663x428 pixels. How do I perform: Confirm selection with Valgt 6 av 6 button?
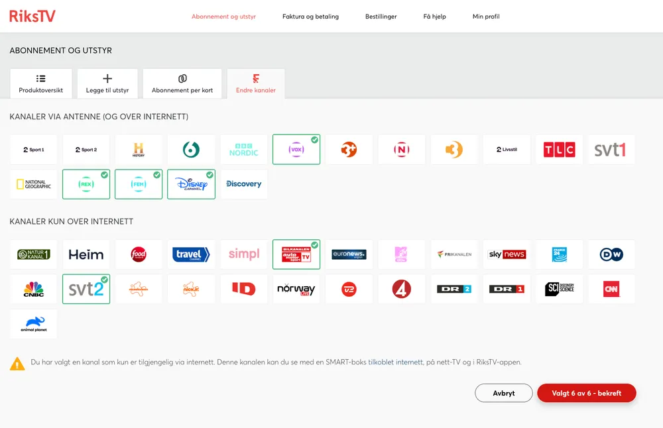click(586, 393)
